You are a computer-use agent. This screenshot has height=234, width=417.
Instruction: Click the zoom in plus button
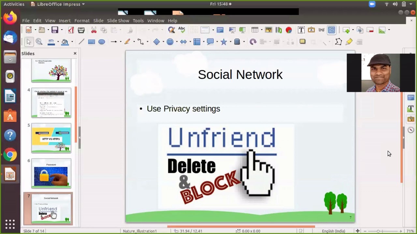click(x=401, y=231)
